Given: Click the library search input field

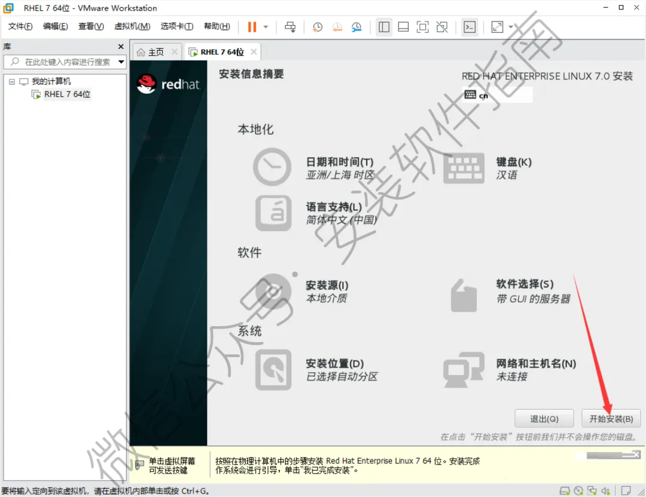Looking at the screenshot, I should 62,62.
